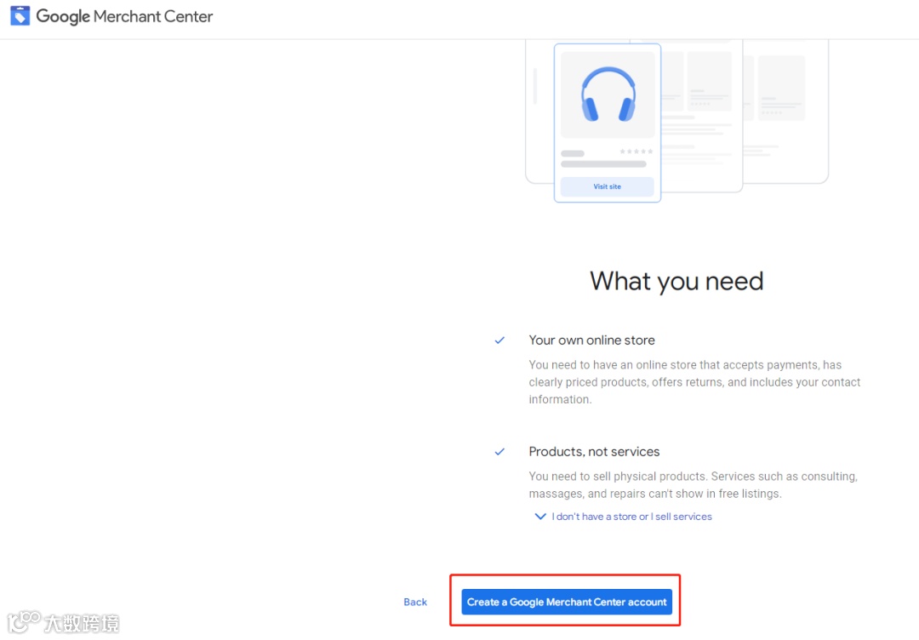The width and height of the screenshot is (919, 640).
Task: Click checkmark beside Your own online store
Action: click(499, 340)
